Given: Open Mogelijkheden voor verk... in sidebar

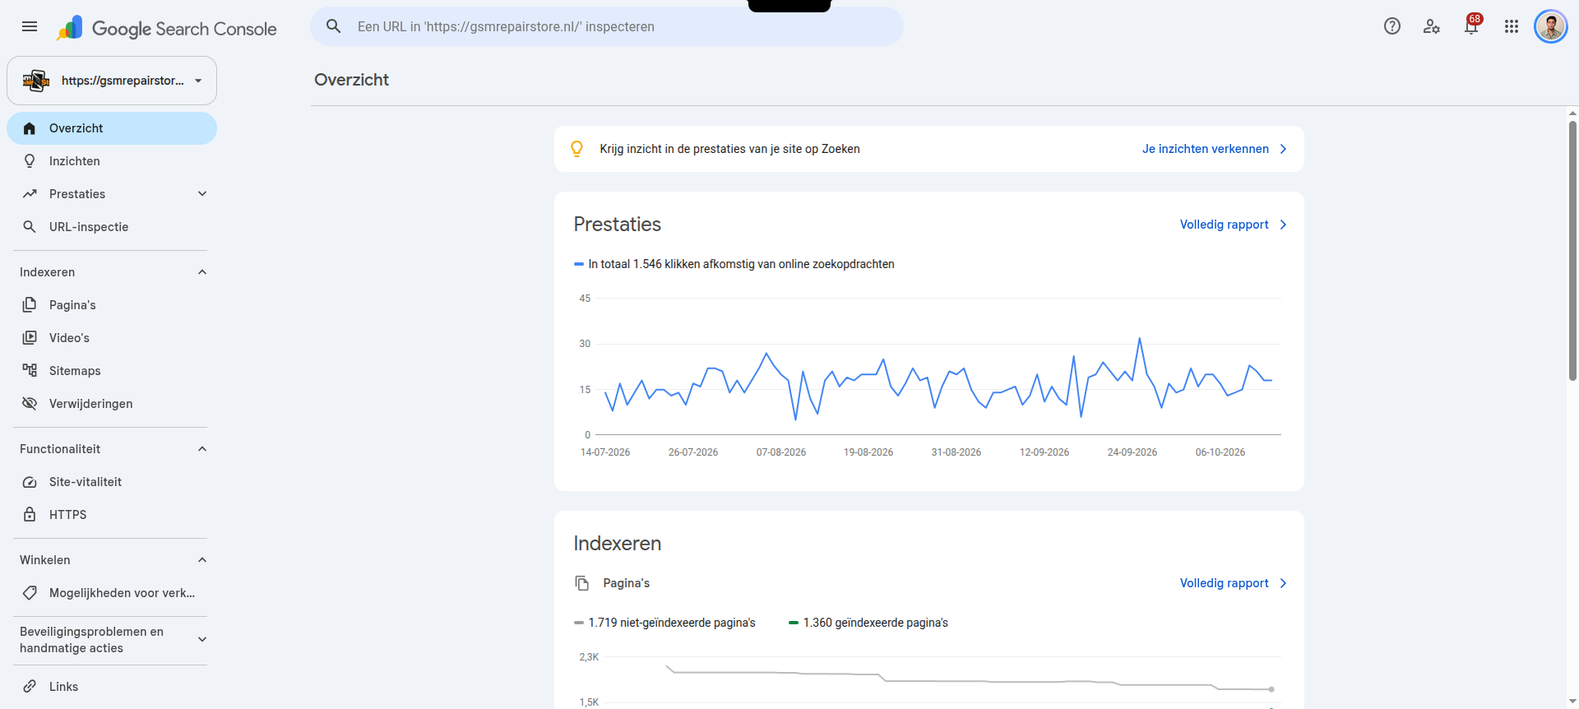Looking at the screenshot, I should (112, 593).
